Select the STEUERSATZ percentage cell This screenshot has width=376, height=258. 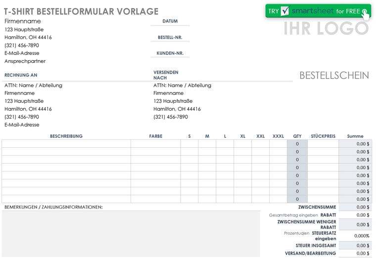pos(355,236)
